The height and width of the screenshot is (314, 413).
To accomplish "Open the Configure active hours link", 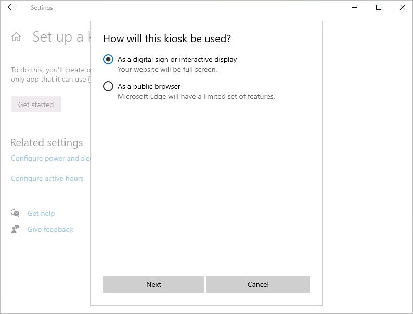I will tap(47, 178).
